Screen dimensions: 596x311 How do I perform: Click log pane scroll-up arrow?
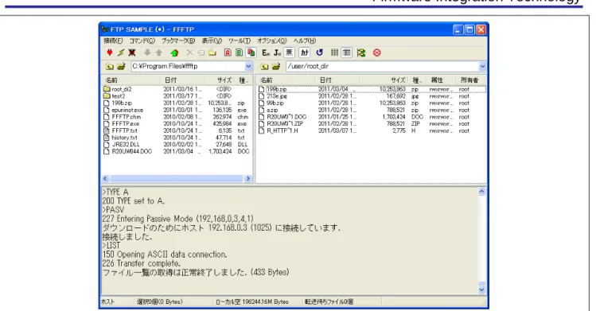(481, 192)
